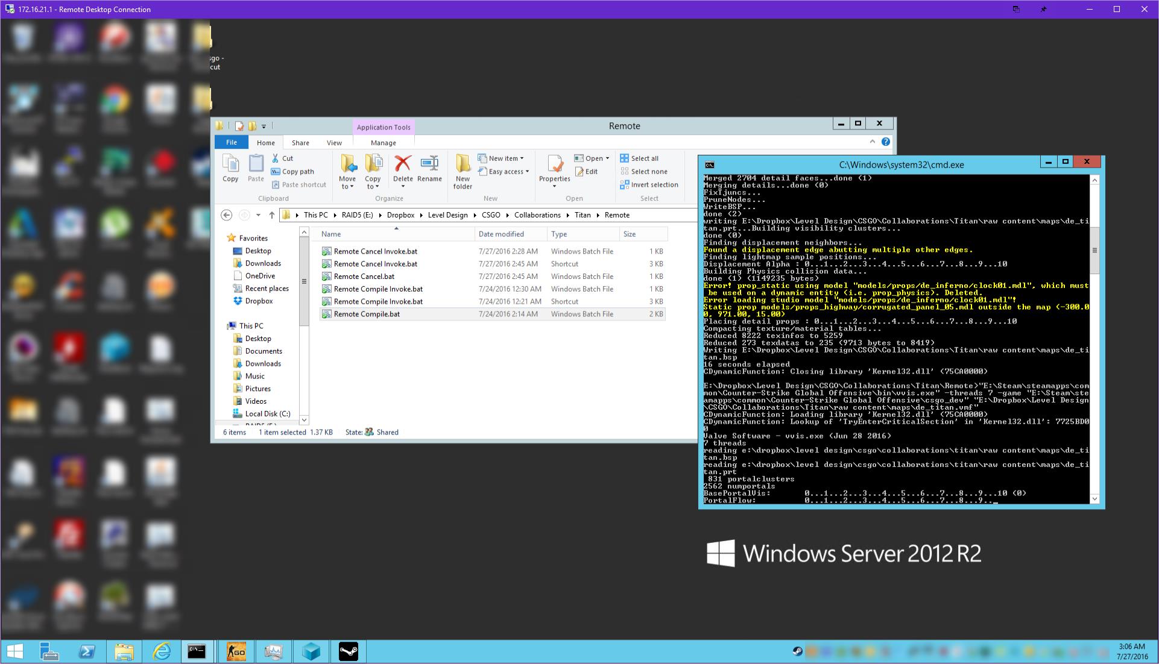The width and height of the screenshot is (1159, 664).
Task: Click the Edit command in the Open group
Action: coord(586,172)
